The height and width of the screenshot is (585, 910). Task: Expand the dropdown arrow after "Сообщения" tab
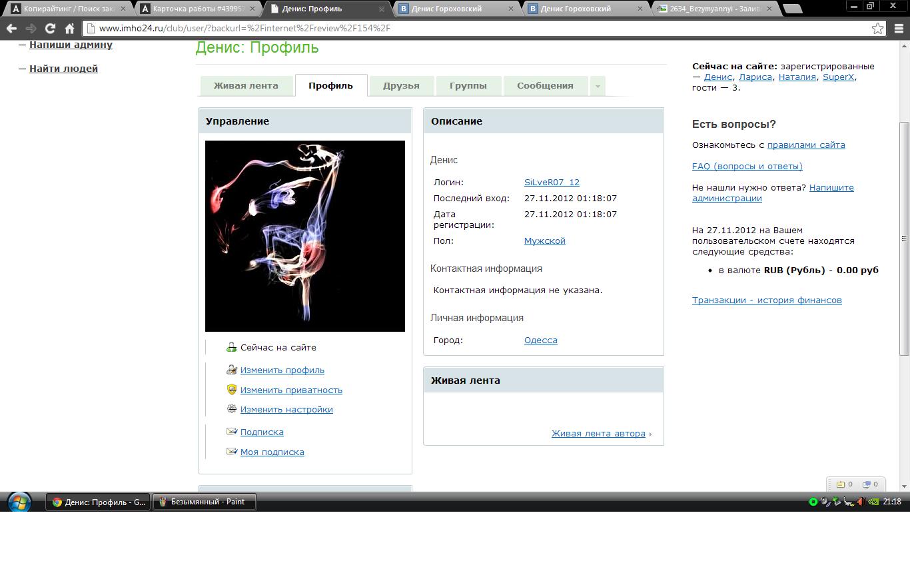598,86
